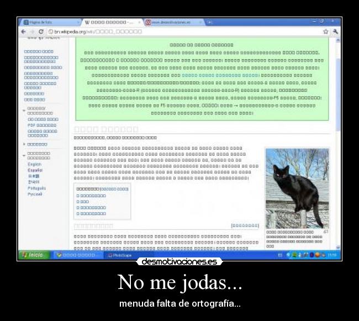Open second table of contents entry
Screen dimensions: 359x321
click(x=83, y=202)
